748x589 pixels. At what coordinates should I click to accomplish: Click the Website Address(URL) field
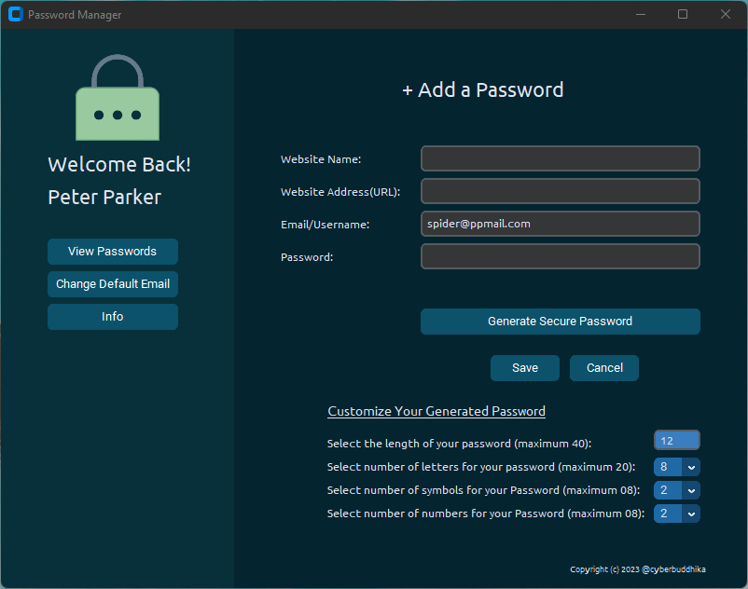click(560, 191)
